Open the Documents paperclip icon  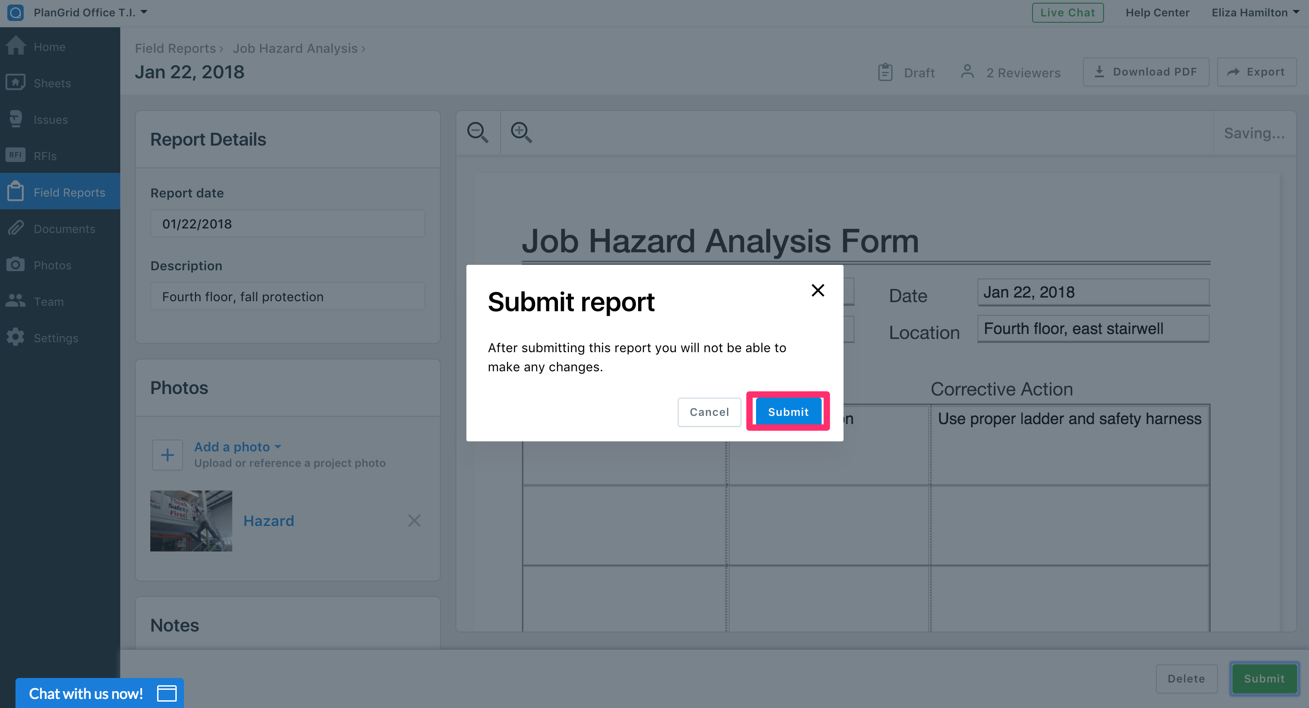coord(16,228)
